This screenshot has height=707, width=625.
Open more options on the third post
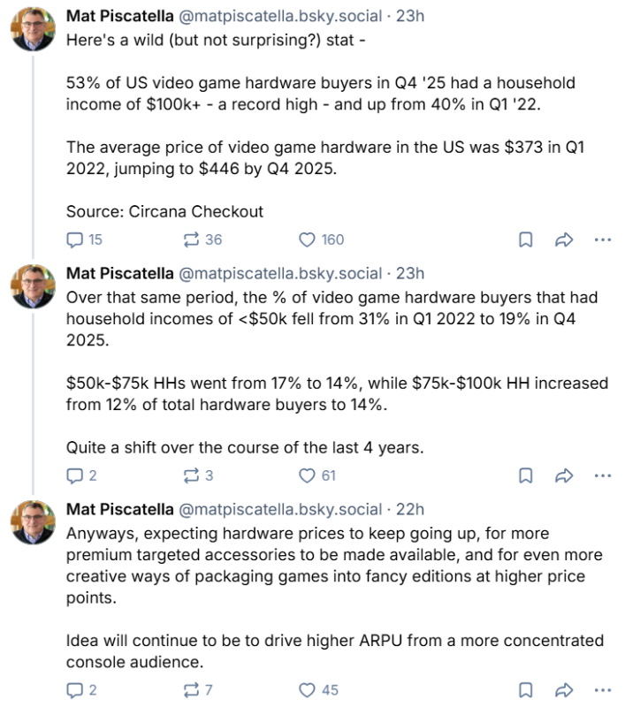click(603, 689)
